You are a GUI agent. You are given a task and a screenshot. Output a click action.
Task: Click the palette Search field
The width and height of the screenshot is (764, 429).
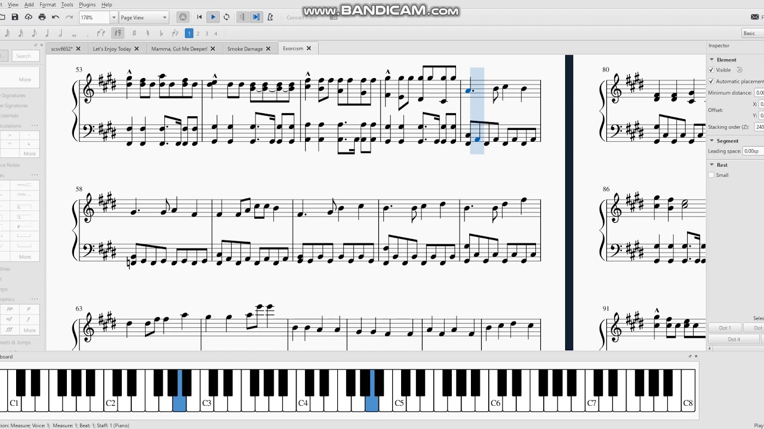click(x=25, y=56)
